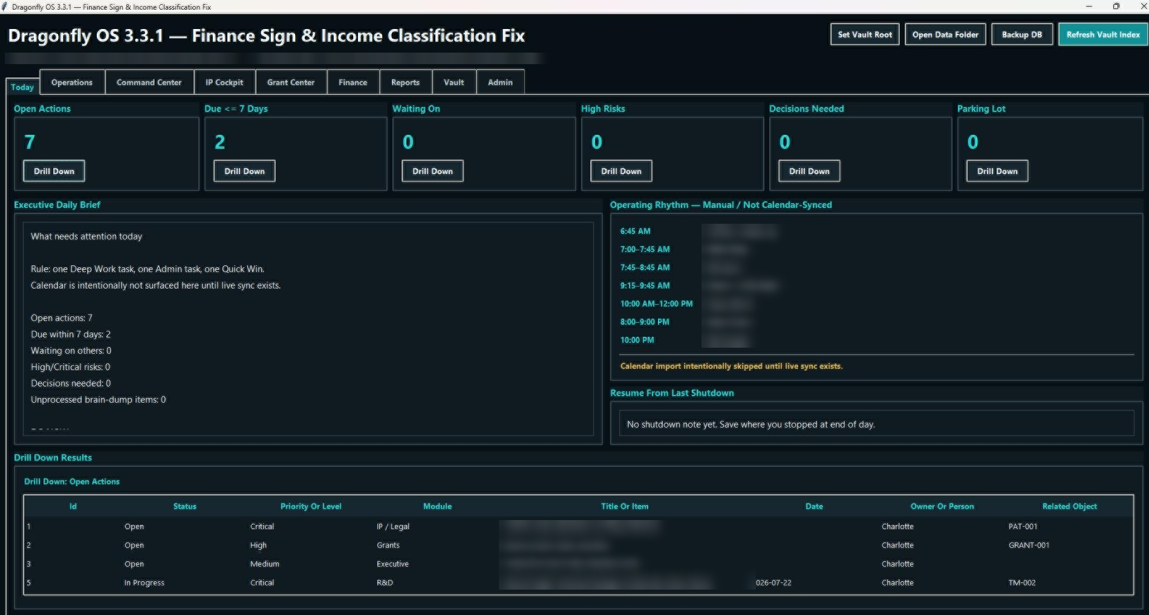Select the IP Cockpit tab

[x=224, y=82]
